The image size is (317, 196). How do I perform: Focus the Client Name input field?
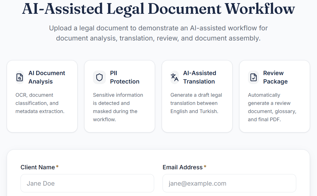[87, 183]
